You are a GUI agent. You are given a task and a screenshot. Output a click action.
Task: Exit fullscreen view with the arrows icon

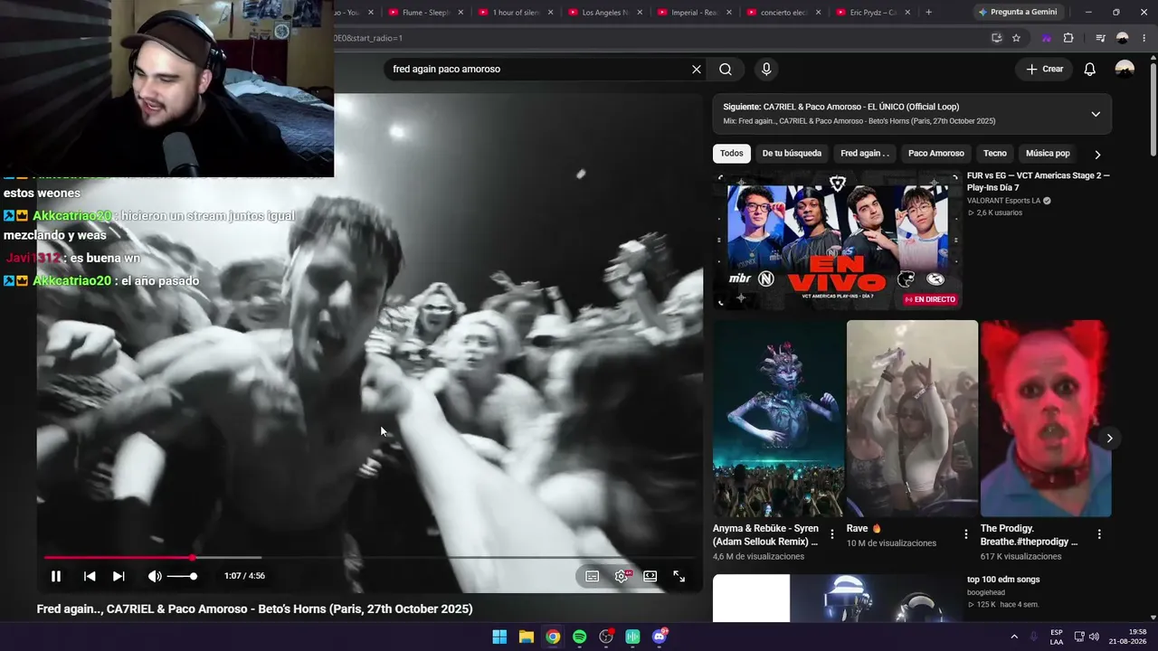pyautogui.click(x=679, y=576)
